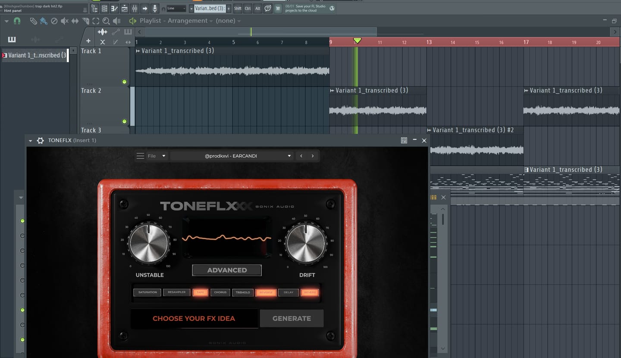Select the Mute tool (speaker with X)
This screenshot has width=621, height=358.
(65, 21)
